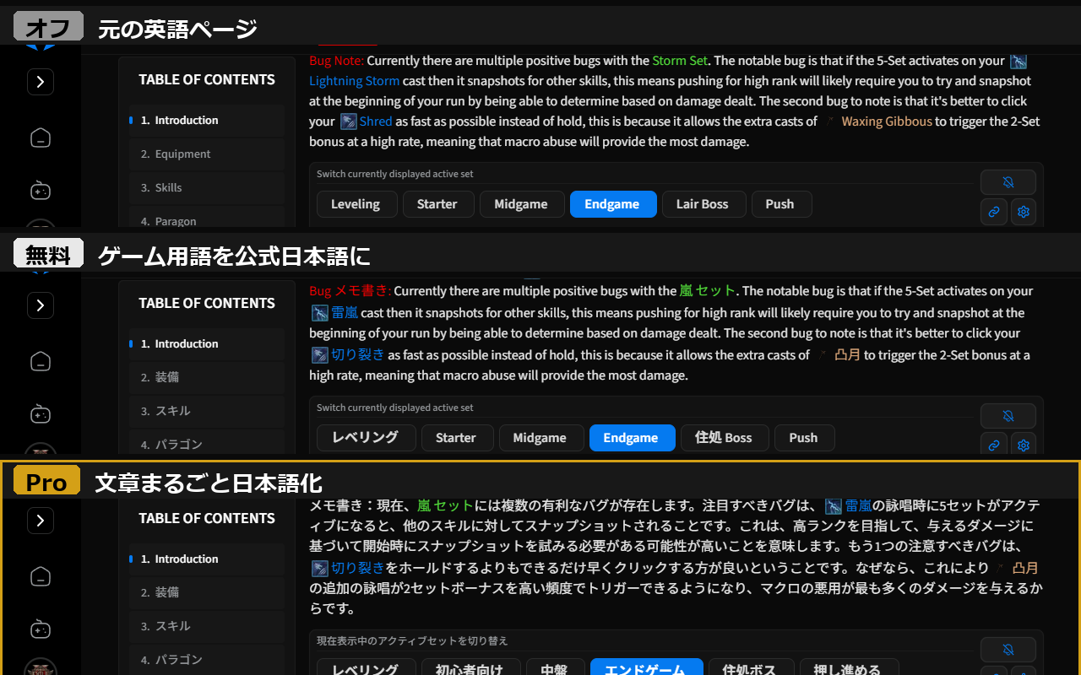Select the 住処 Boss tab
The image size is (1081, 675).
pos(724,438)
